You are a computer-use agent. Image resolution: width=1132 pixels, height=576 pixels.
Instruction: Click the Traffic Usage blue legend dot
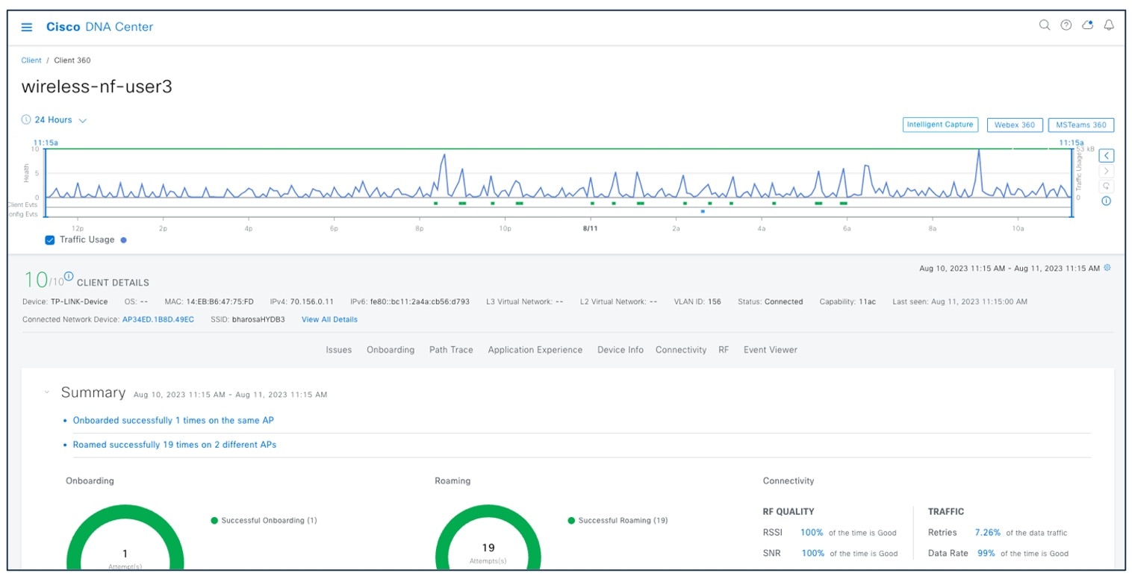coord(123,240)
